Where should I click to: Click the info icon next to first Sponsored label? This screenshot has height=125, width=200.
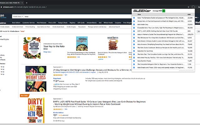(62, 67)
